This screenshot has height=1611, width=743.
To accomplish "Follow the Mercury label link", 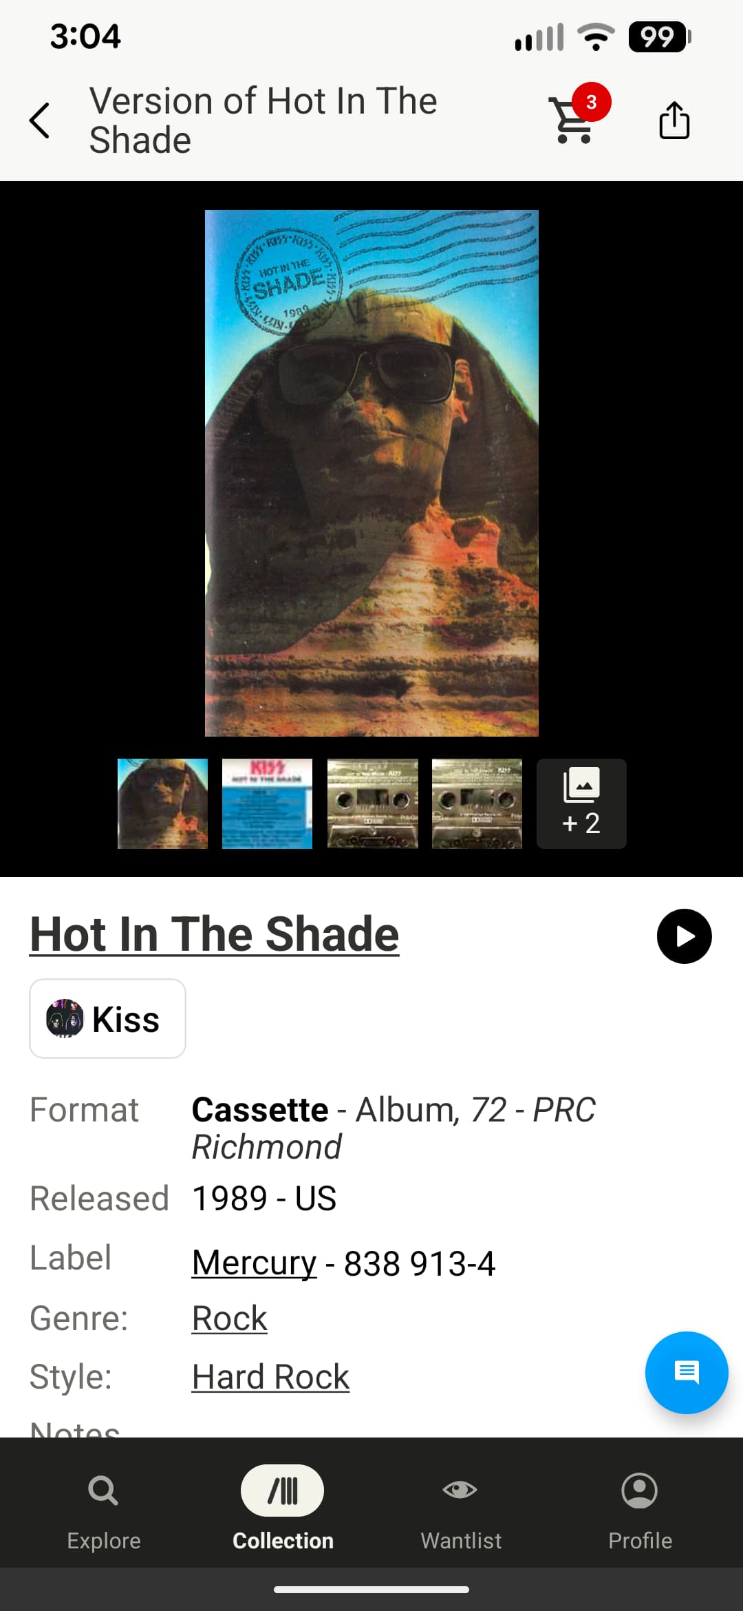I will click(254, 1263).
